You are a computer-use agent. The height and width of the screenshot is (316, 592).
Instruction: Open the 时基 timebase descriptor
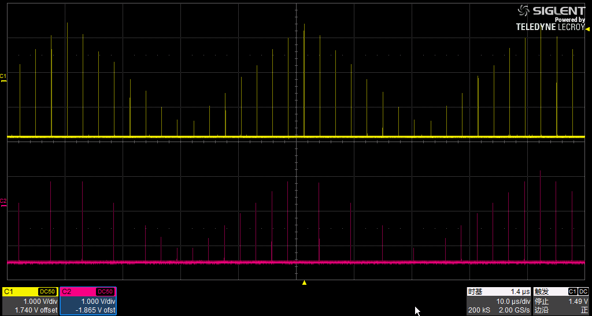pyautogui.click(x=475, y=292)
